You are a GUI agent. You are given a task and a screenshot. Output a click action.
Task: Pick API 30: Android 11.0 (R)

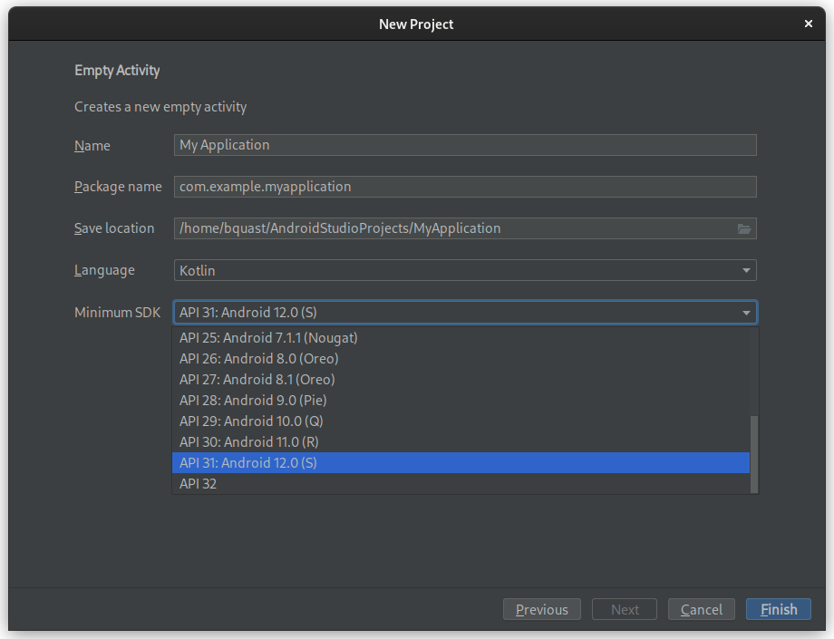point(249,442)
